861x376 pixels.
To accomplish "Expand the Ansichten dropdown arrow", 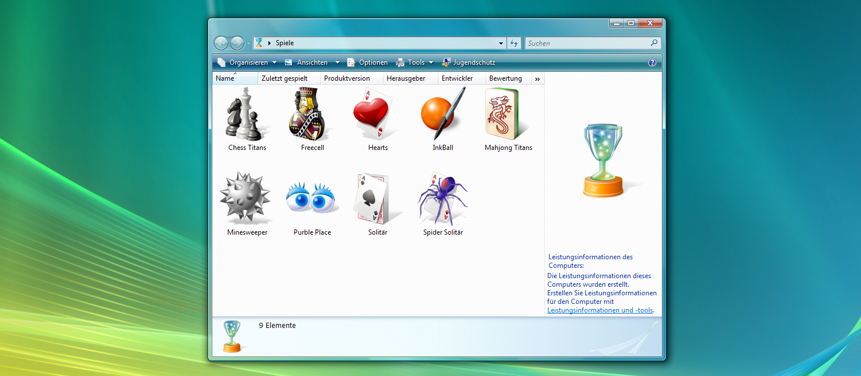I will click(337, 62).
